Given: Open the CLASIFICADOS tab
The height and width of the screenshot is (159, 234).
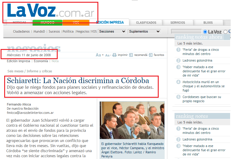Looking at the screenshot, I should [x=146, y=22].
